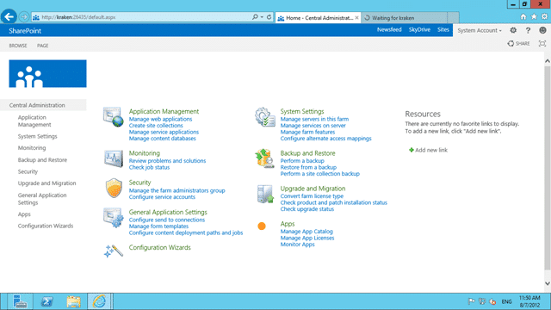Image resolution: width=551 pixels, height=310 pixels.
Task: Open the SharePoint settings gear menu
Action: [513, 31]
